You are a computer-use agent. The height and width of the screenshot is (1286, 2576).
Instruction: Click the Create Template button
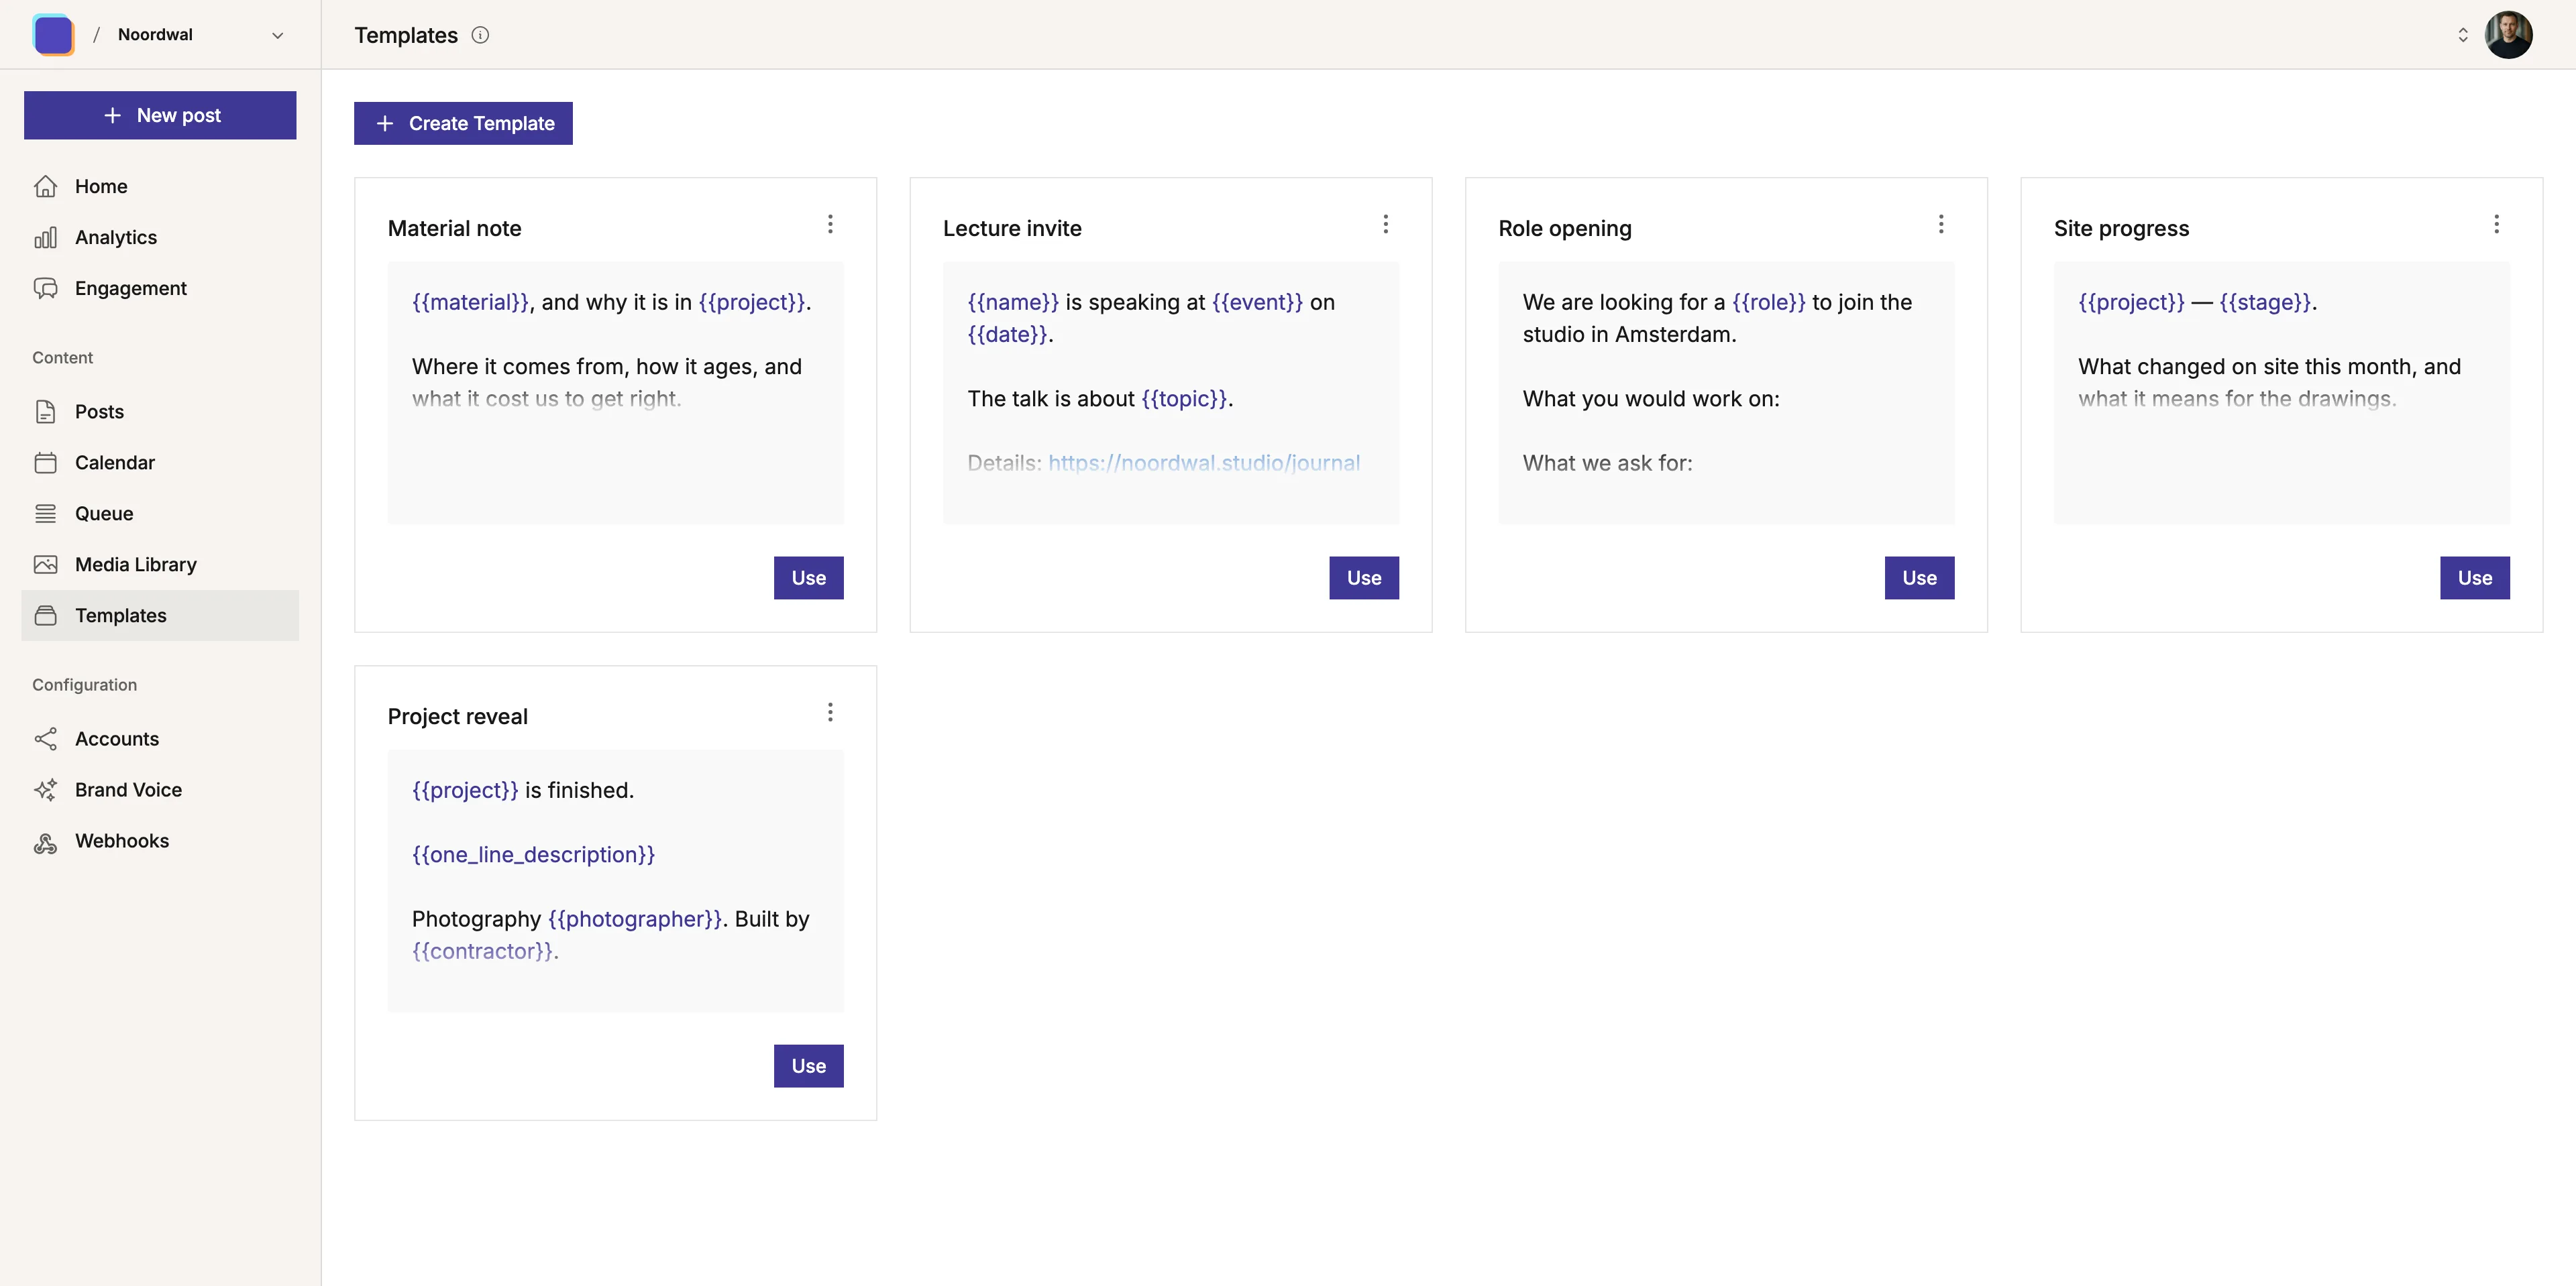(x=463, y=123)
